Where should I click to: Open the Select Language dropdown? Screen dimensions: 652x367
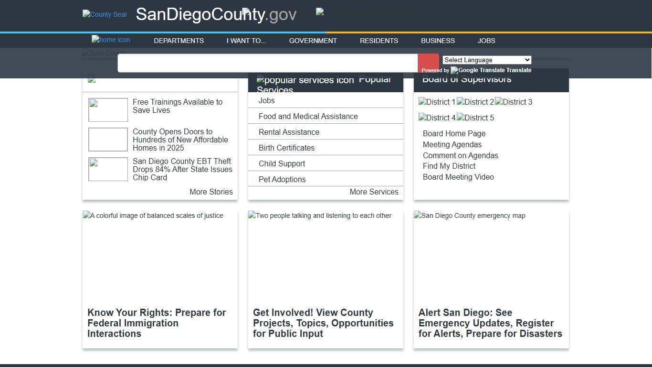click(486, 60)
